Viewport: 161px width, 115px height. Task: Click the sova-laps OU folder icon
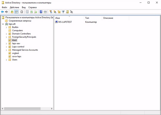10,56
